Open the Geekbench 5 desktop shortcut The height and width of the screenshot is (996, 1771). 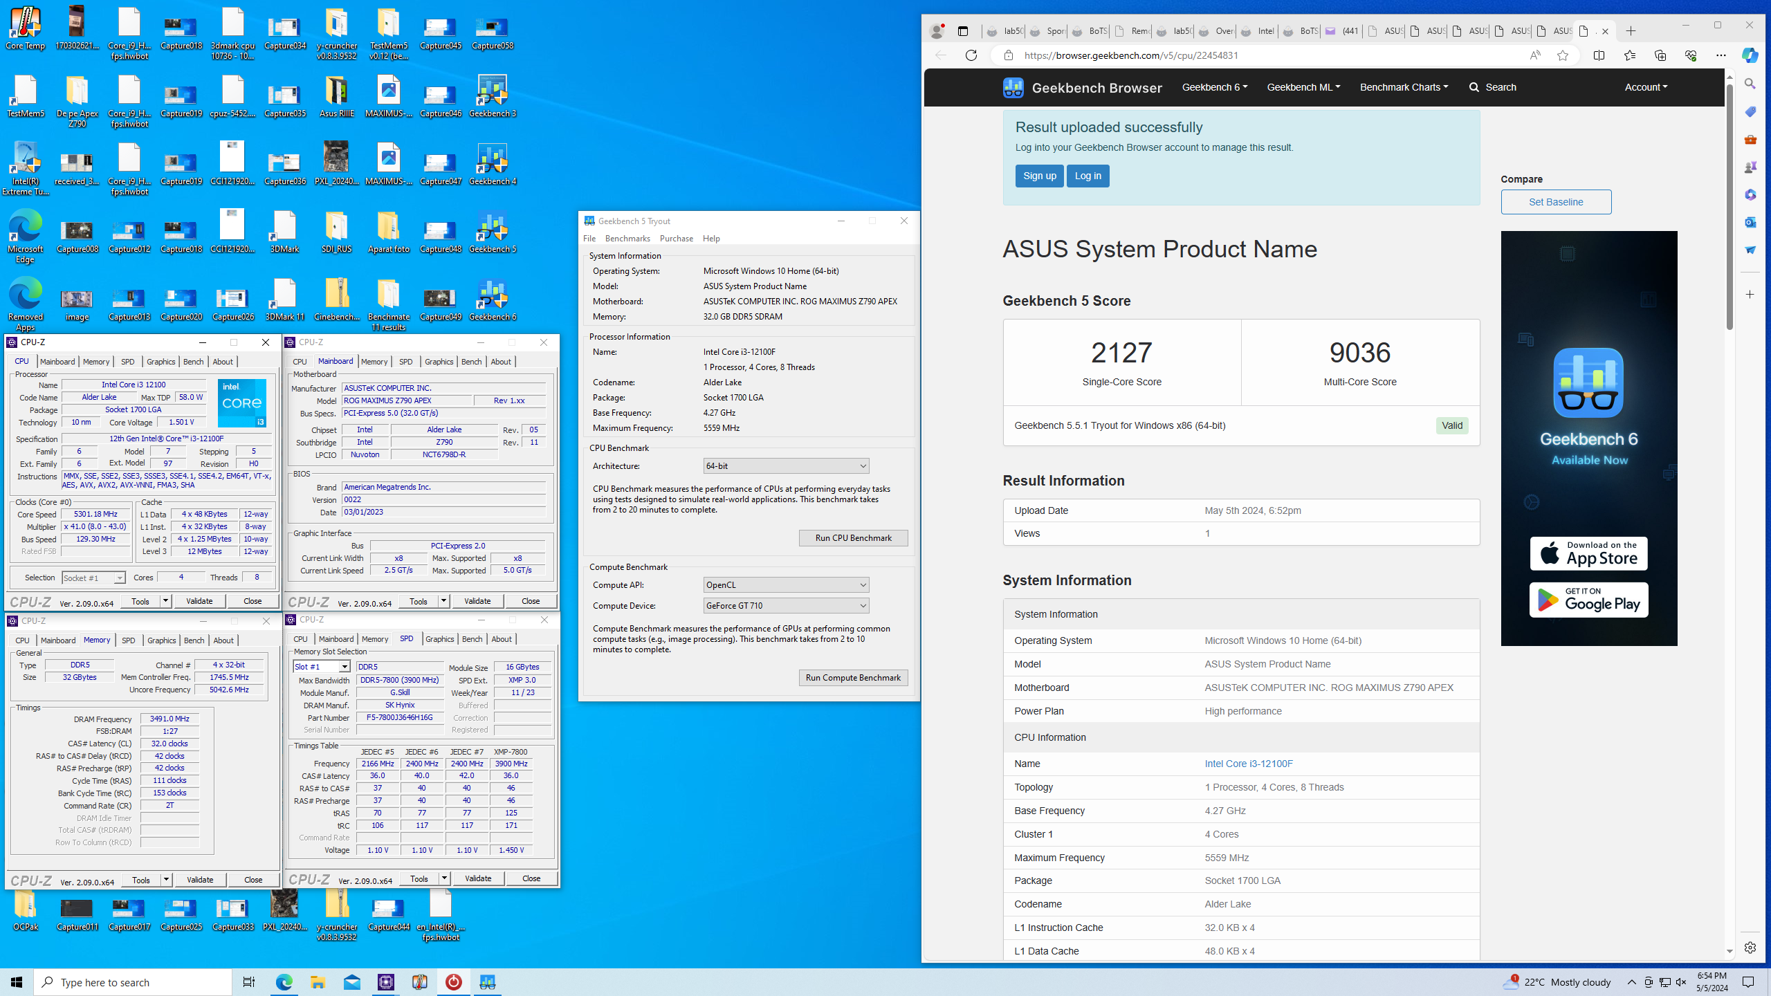[493, 232]
